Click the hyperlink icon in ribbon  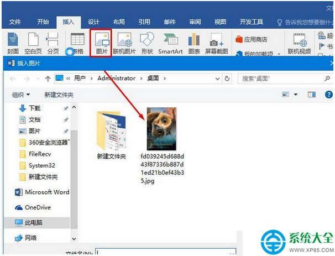coord(321,35)
